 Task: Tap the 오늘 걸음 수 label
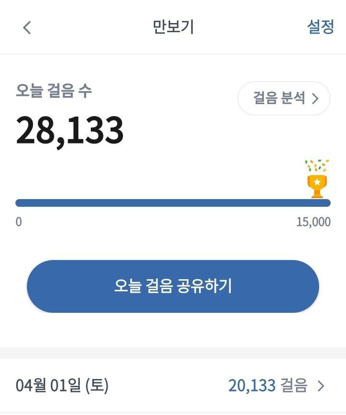tap(54, 91)
